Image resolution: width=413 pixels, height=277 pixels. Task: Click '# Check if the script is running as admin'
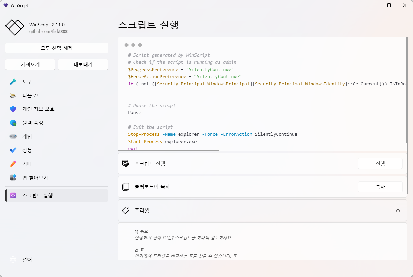point(182,62)
